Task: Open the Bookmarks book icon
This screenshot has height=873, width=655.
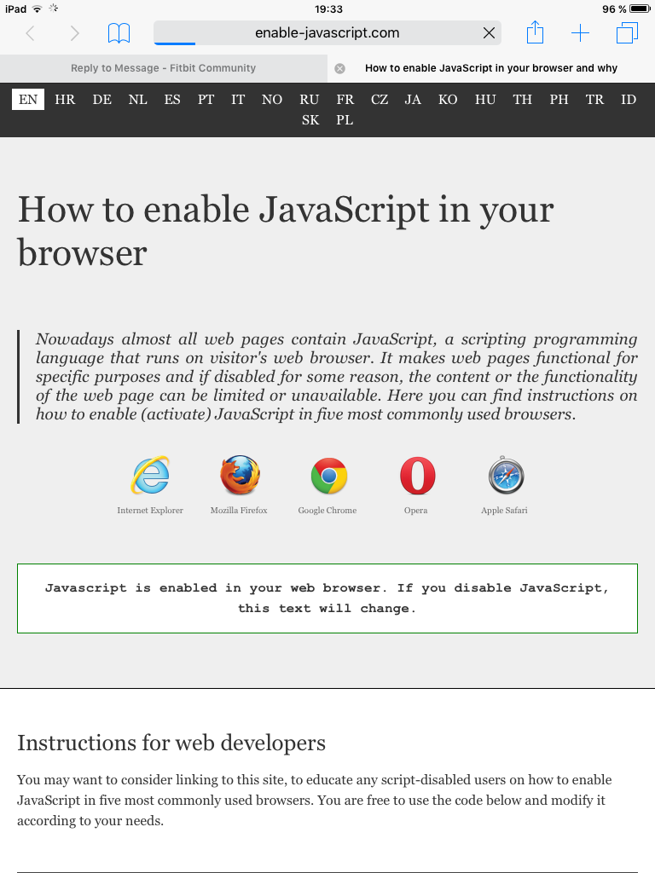Action: pyautogui.click(x=119, y=33)
